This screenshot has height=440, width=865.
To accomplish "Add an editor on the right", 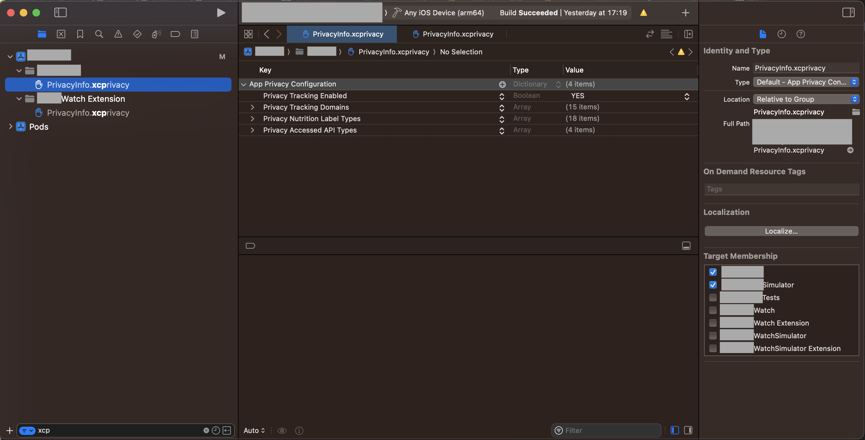I will (x=689, y=34).
